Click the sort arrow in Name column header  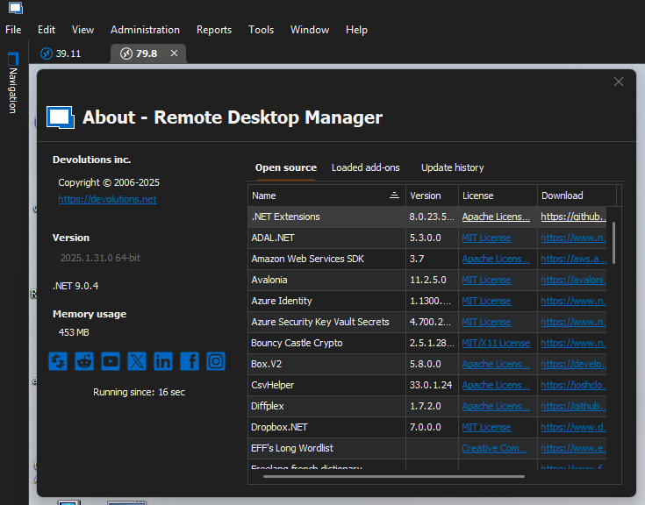394,196
